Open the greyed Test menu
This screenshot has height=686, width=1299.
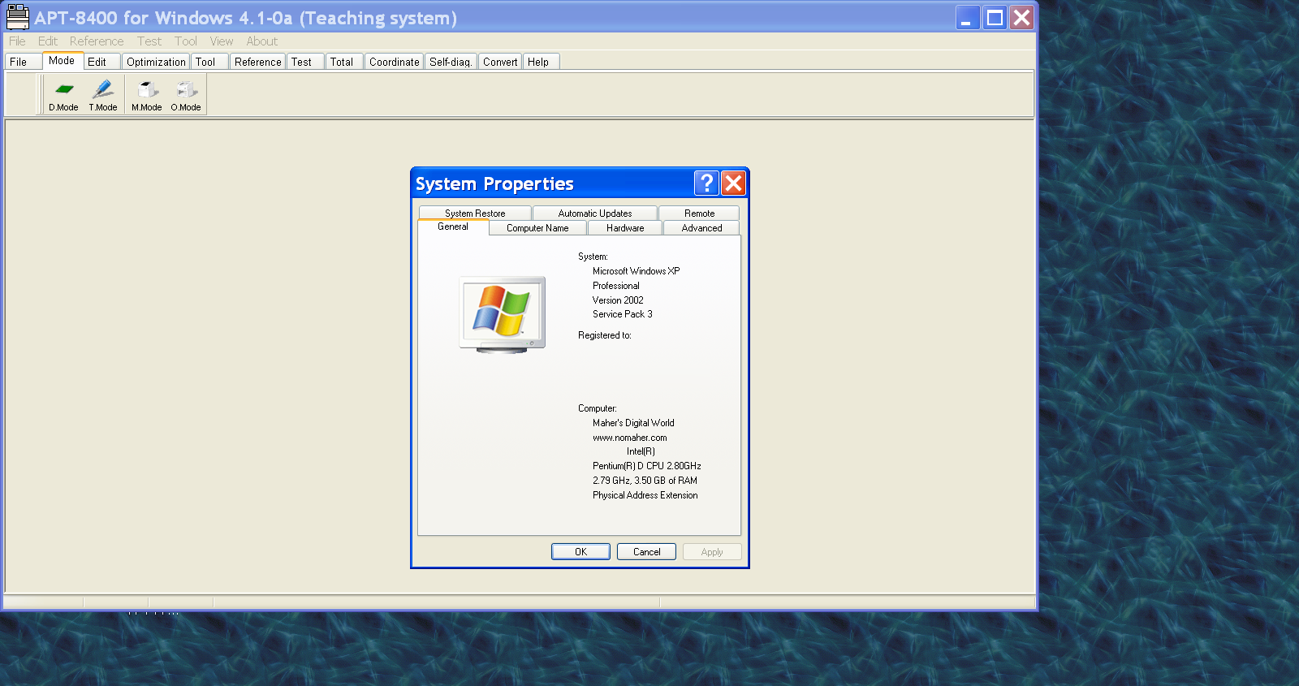coord(149,41)
